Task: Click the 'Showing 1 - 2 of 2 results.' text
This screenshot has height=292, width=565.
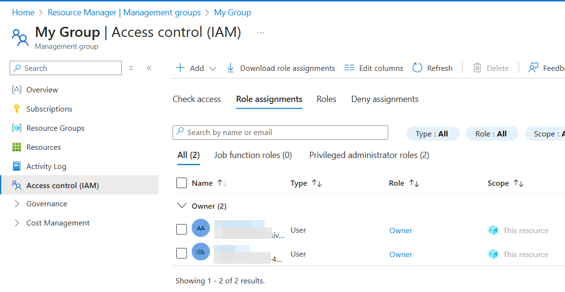Action: point(220,281)
